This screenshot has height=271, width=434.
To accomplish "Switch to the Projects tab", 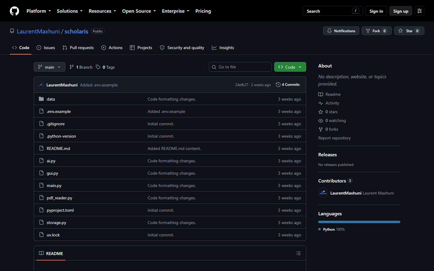I will coord(141,48).
